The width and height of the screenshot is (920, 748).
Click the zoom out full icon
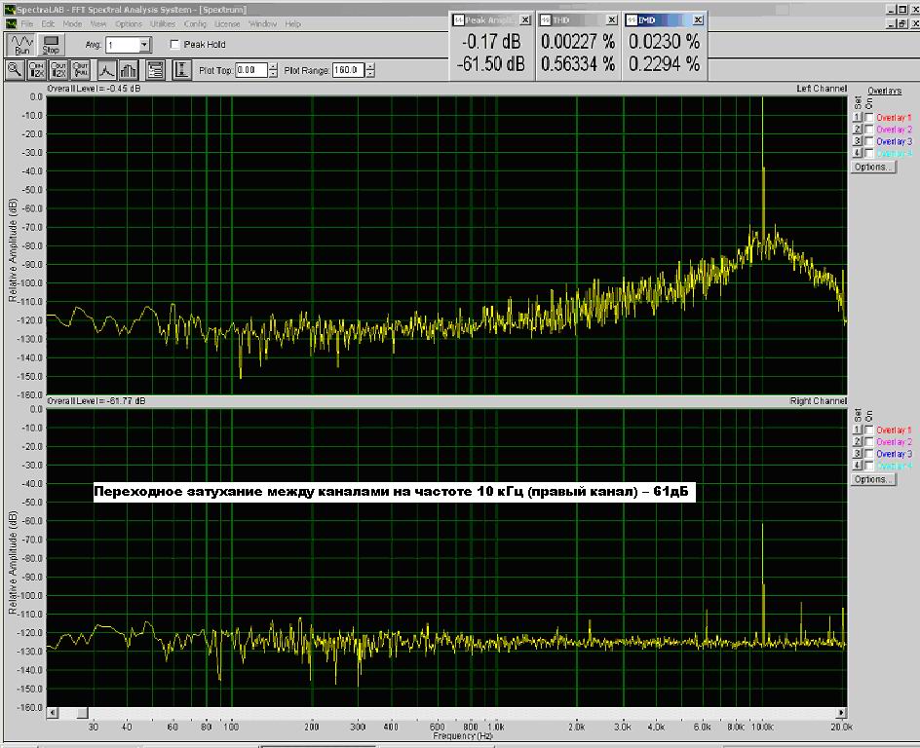pos(82,70)
